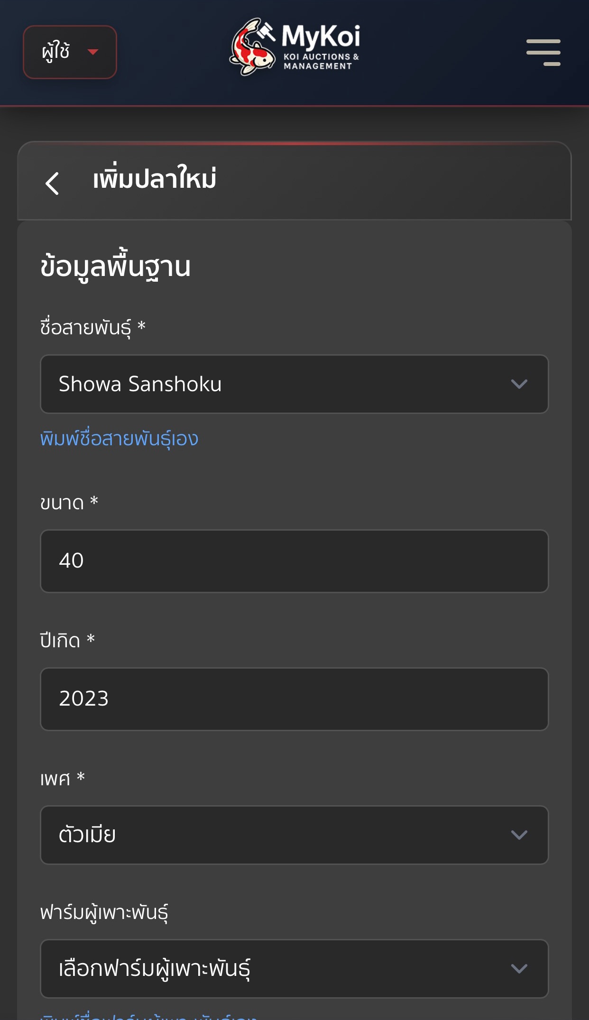Viewport: 589px width, 1020px height.
Task: Click the chevron in the breeder farm field
Action: (519, 969)
